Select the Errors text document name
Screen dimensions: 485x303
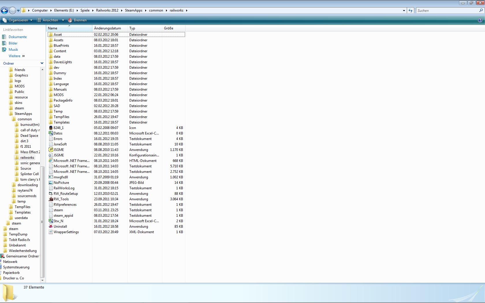click(x=58, y=139)
